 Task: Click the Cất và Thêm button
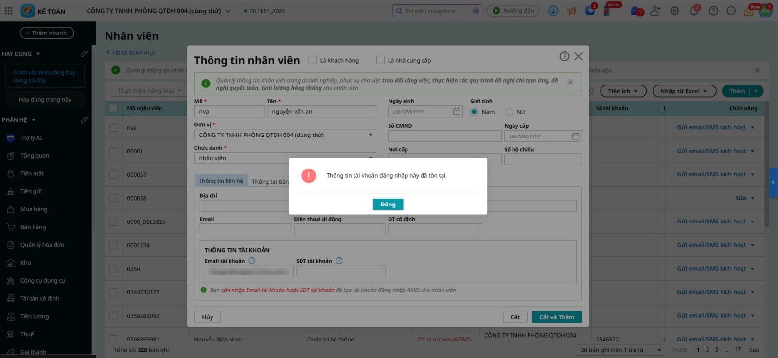pos(556,317)
